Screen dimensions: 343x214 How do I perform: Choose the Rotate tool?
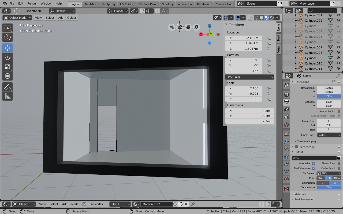(x=8, y=58)
